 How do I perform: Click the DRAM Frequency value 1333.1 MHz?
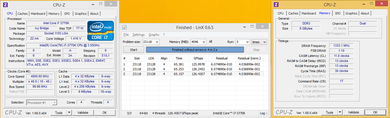pos(341,46)
